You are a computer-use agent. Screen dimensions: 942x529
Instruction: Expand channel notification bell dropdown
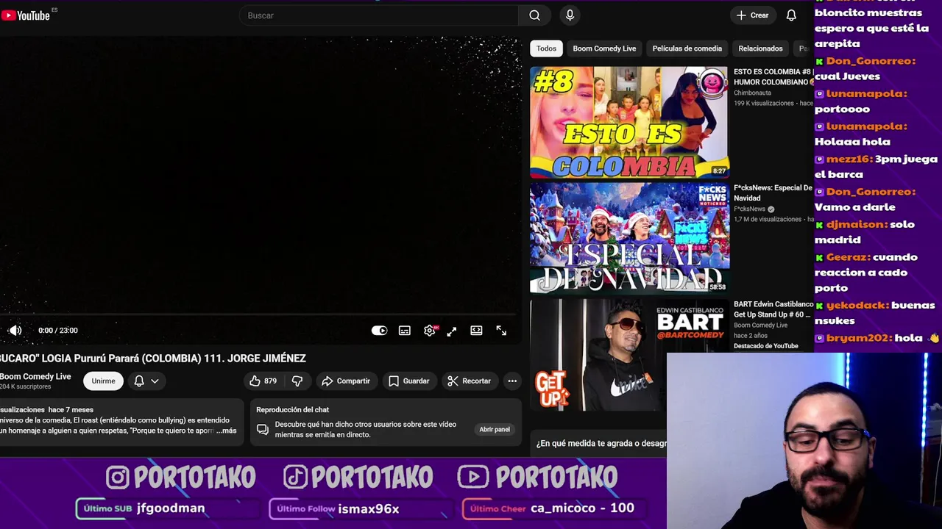tap(146, 381)
